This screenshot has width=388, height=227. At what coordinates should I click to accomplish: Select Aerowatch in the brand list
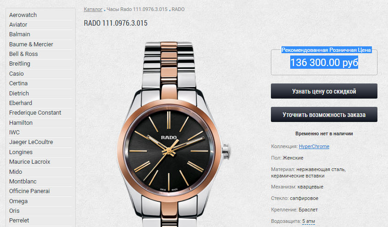(23, 15)
